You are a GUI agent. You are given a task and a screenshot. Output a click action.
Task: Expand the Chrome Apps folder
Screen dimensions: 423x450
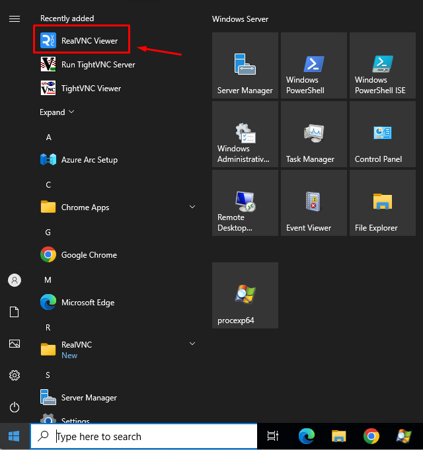click(x=192, y=207)
